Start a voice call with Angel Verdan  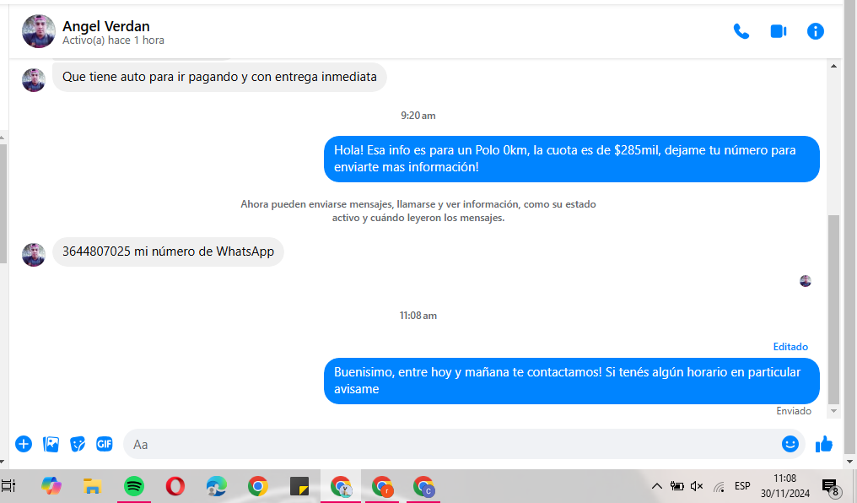pyautogui.click(x=741, y=31)
